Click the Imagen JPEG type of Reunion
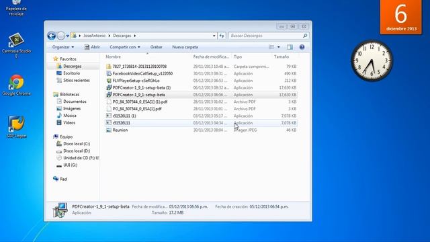This screenshot has width=430, height=242. point(245,130)
